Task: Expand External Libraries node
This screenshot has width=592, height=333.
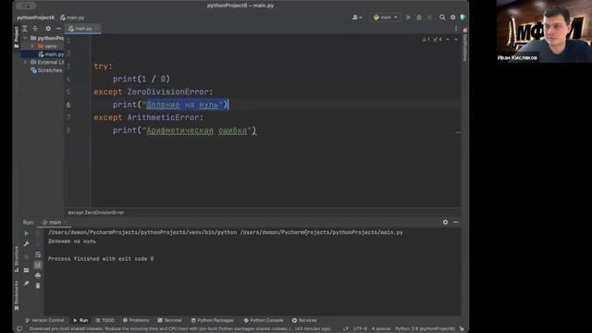Action: coord(25,62)
